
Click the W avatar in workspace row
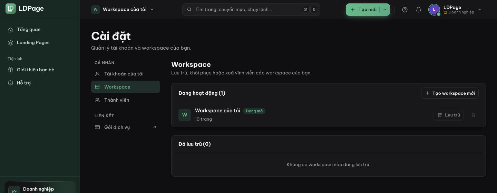click(x=185, y=115)
